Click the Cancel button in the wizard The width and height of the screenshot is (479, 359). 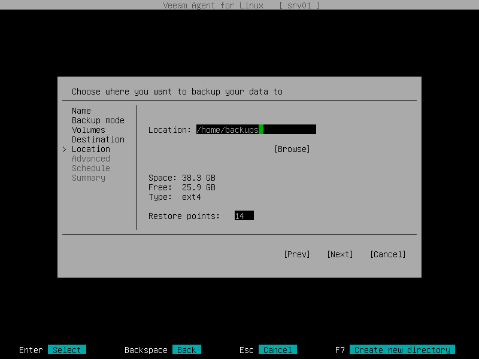(387, 254)
